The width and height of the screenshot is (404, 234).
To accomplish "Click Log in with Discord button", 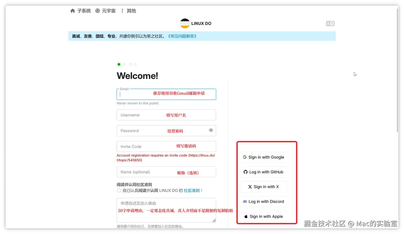I will pyautogui.click(x=263, y=202).
